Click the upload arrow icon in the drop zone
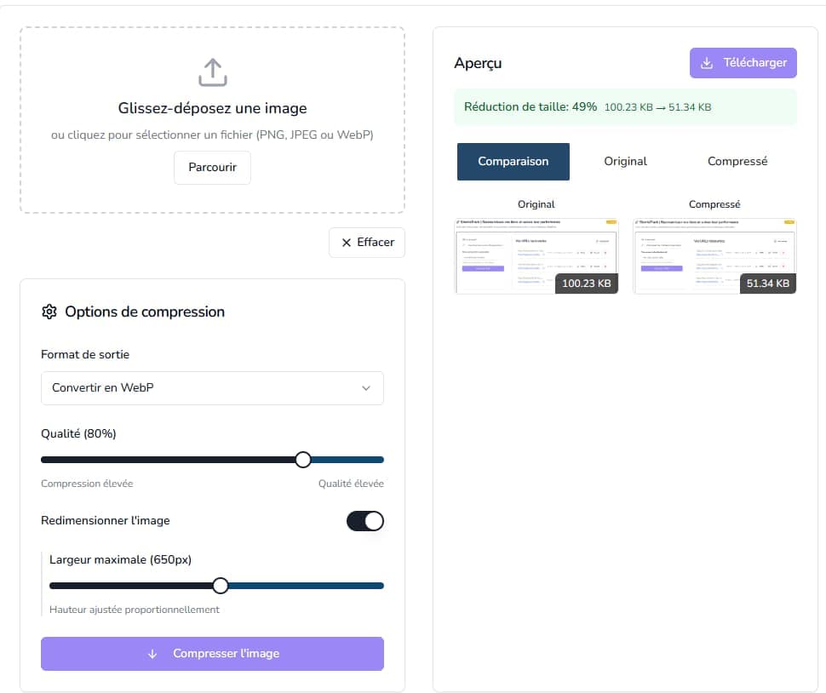 212,72
